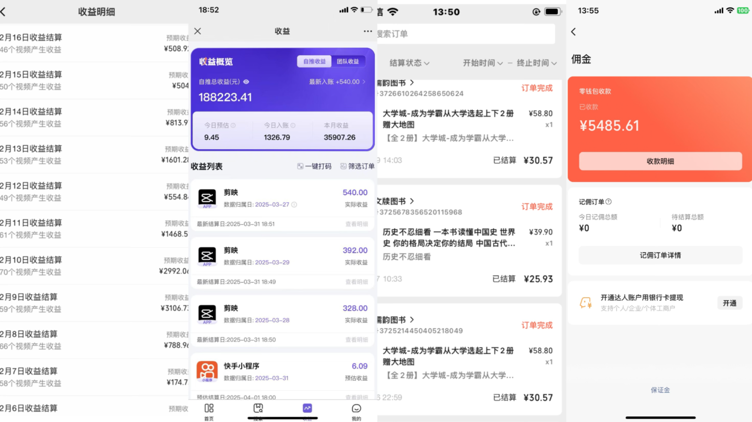Switch to the 团队收益 toggle
The width and height of the screenshot is (752, 422).
click(347, 61)
